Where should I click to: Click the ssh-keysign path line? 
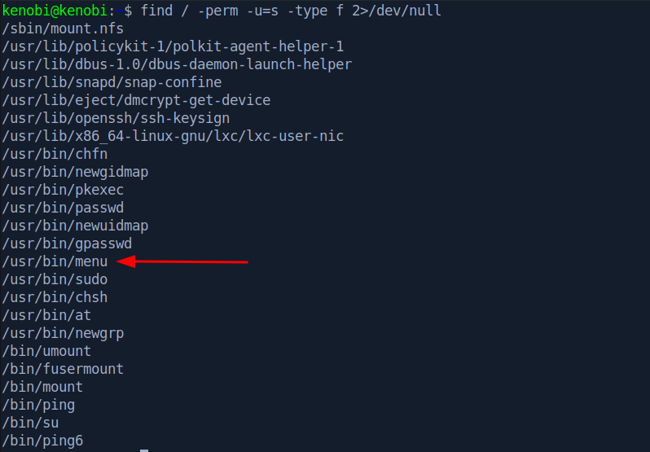(x=116, y=118)
